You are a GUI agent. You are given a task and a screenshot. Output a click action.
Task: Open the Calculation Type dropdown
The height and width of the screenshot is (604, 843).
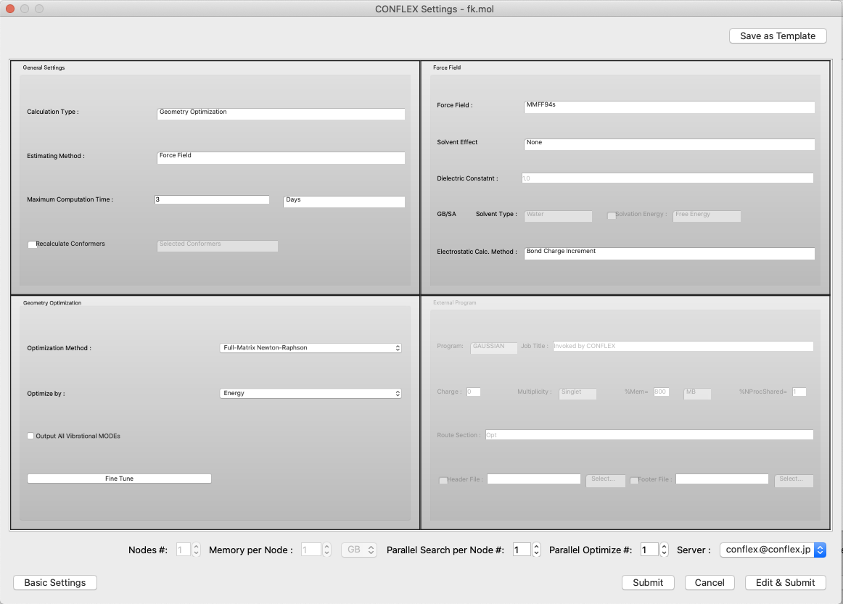(280, 114)
